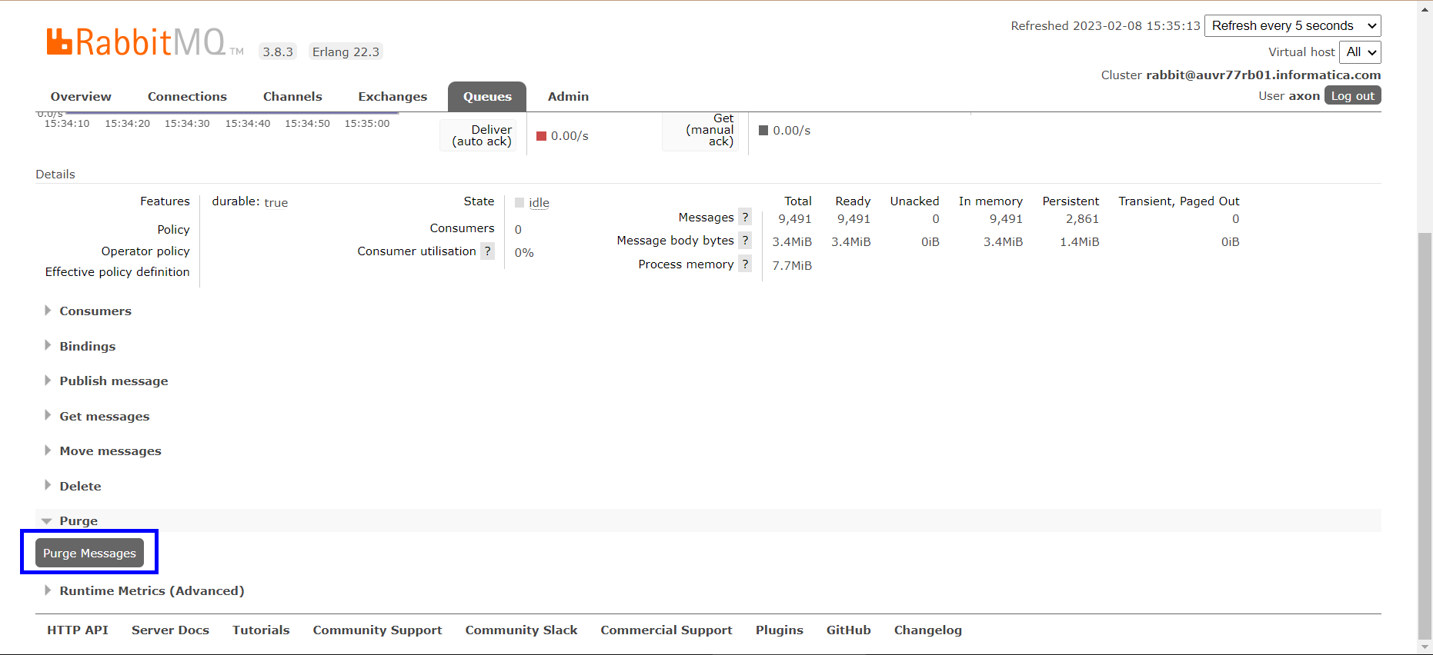This screenshot has width=1433, height=655.
Task: Open the Plugins footer link
Action: pyautogui.click(x=779, y=630)
